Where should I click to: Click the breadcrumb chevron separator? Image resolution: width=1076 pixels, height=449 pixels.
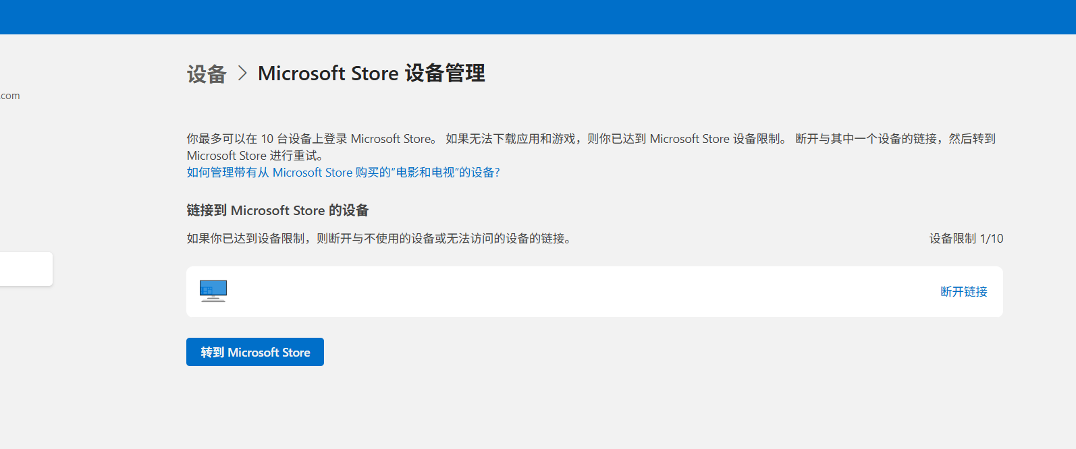click(x=242, y=73)
